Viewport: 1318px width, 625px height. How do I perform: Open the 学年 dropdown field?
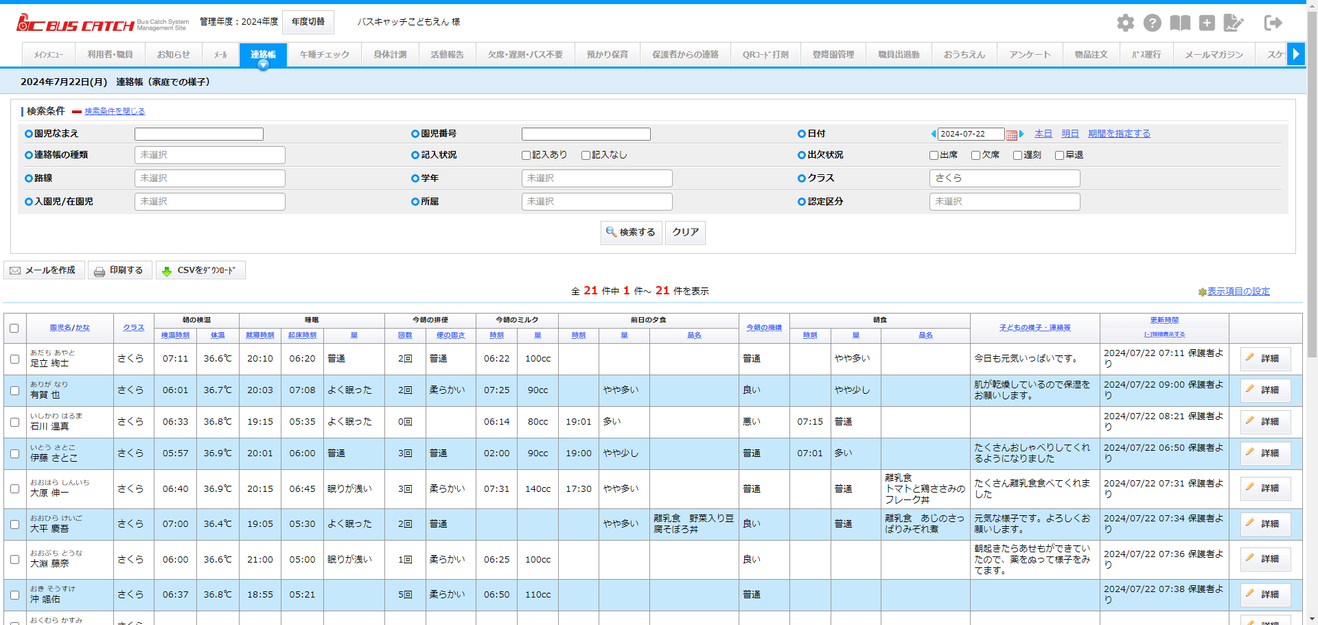click(x=596, y=178)
